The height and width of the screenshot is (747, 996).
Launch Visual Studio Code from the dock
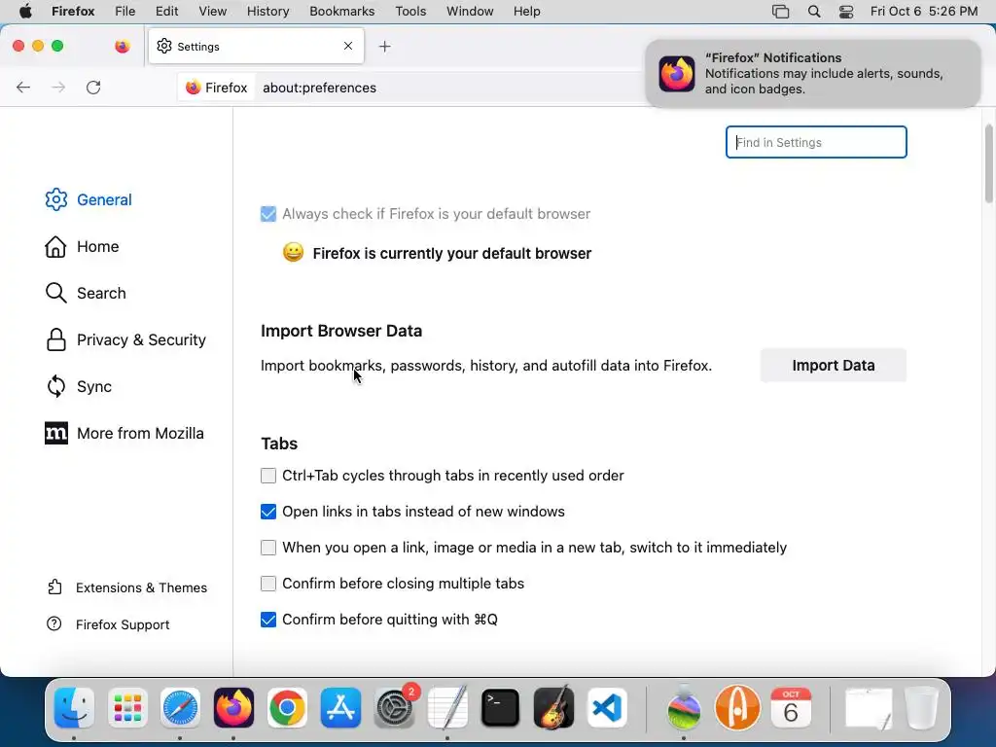607,708
